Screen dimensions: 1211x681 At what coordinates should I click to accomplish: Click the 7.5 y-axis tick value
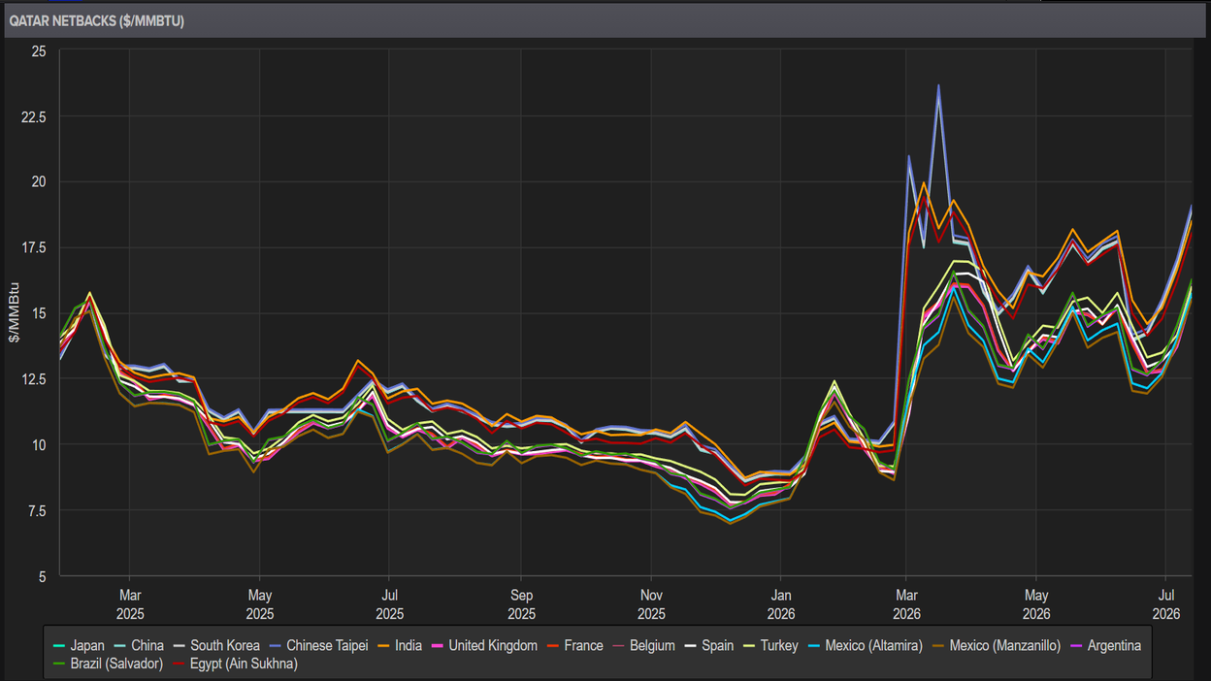click(x=37, y=510)
